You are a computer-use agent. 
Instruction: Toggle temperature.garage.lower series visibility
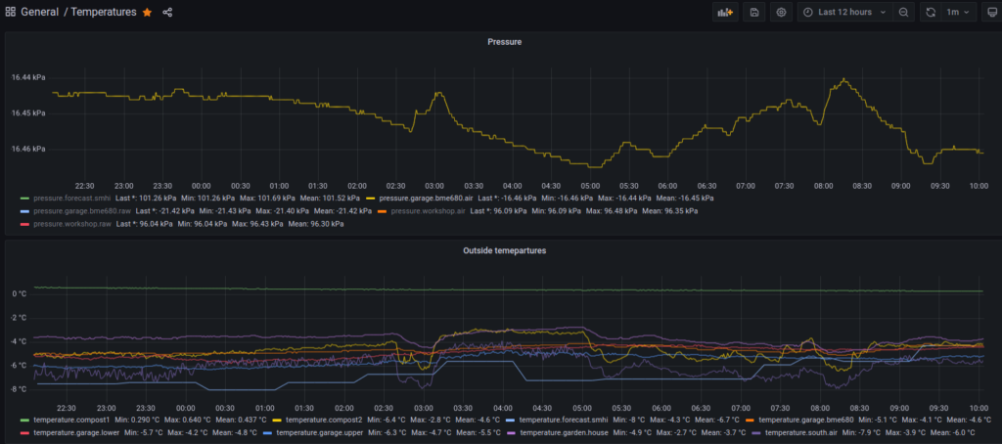[76, 432]
